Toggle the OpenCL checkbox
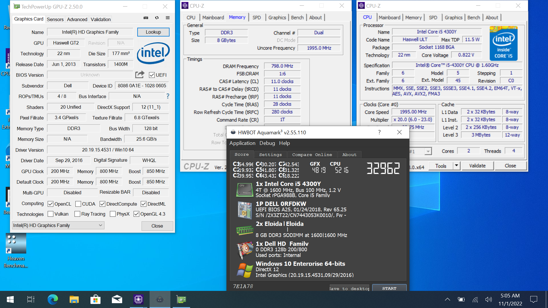This screenshot has width=548, height=308. (51, 204)
